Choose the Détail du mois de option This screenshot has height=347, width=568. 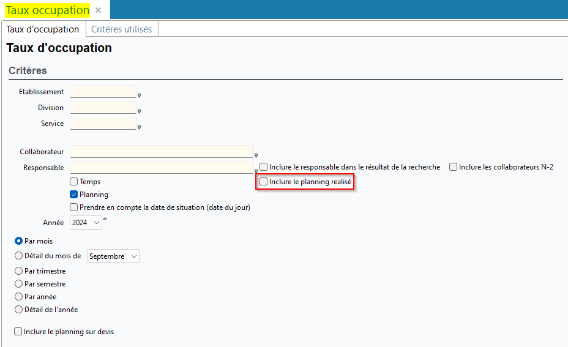pos(18,256)
